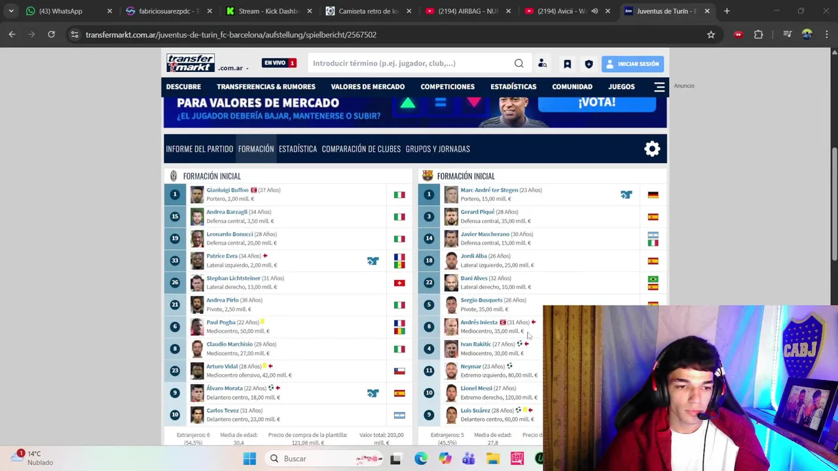The width and height of the screenshot is (838, 471).
Task: Open the settings gear icon
Action: [652, 148]
